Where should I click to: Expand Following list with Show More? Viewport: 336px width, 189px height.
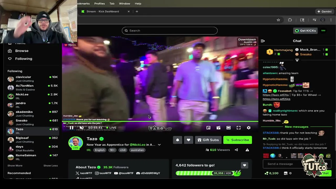(15, 166)
